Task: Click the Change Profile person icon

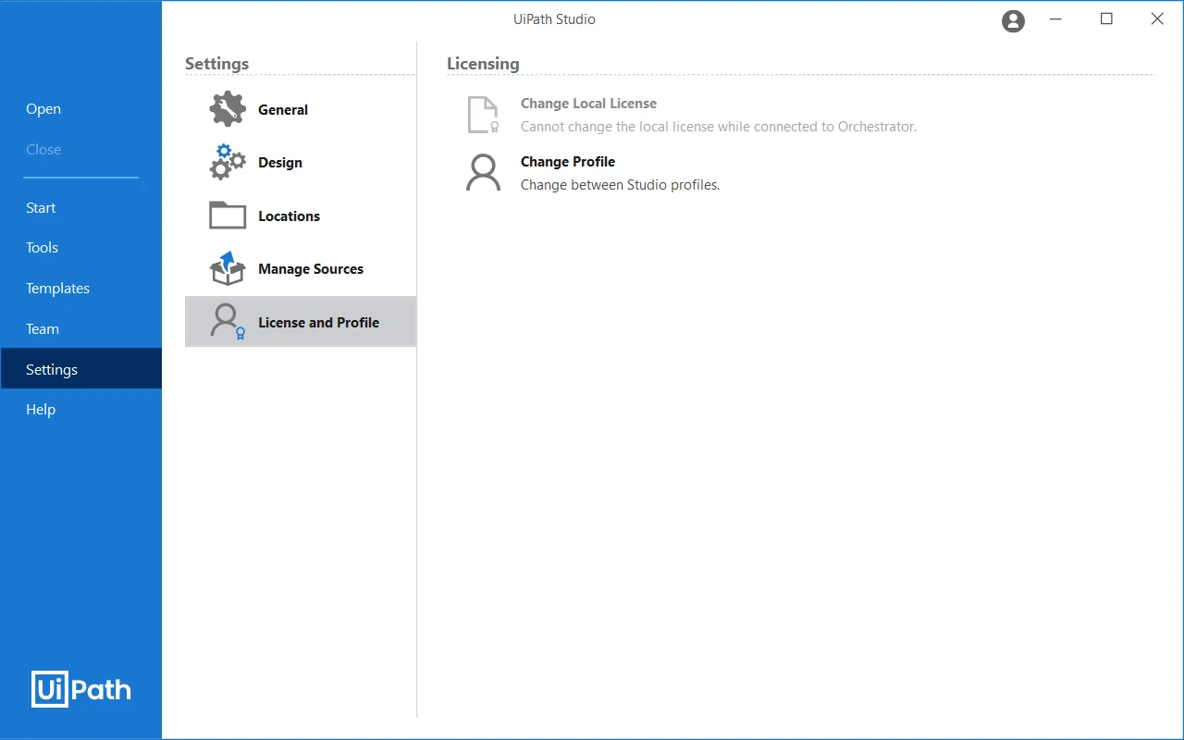Action: click(x=483, y=173)
